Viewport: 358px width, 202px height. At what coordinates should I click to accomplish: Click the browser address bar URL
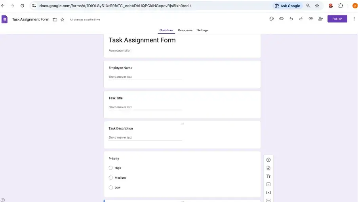pyautogui.click(x=115, y=6)
